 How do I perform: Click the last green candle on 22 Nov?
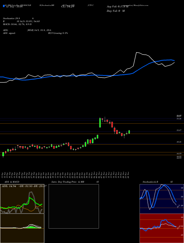129,132
